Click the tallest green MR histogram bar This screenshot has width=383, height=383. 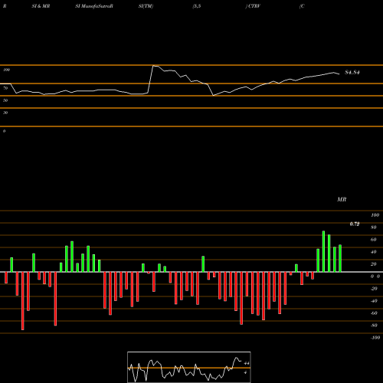323,251
